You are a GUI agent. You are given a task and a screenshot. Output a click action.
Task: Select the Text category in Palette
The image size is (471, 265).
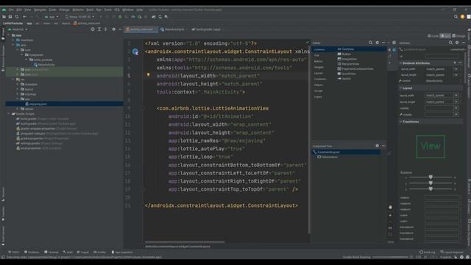(316, 55)
